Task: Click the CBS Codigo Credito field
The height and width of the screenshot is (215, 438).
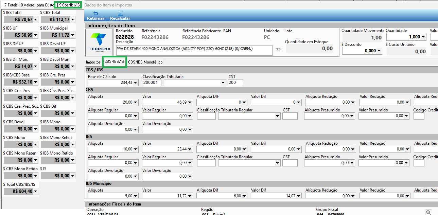Action: 419,116
